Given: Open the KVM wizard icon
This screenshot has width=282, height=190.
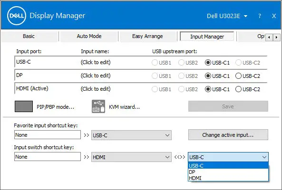Looking at the screenshot, I should click(98, 106).
